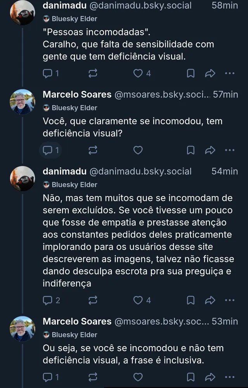The width and height of the screenshot is (248, 388).
Task: Repost danimadu's "Pessoas incomodadas" post
Action: pos(93,73)
